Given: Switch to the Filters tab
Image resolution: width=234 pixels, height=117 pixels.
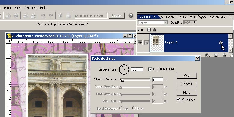Looking at the screenshot, I should pos(192,17).
